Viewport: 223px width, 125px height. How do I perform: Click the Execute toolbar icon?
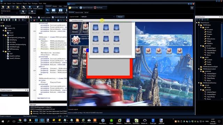[30, 7]
